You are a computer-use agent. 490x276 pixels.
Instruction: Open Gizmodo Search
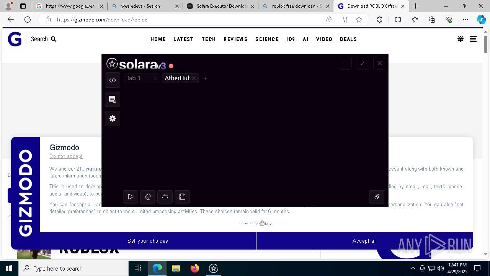[44, 39]
